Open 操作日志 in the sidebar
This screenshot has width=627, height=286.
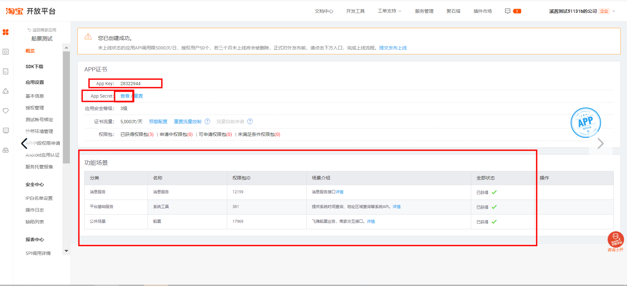pyautogui.click(x=35, y=210)
